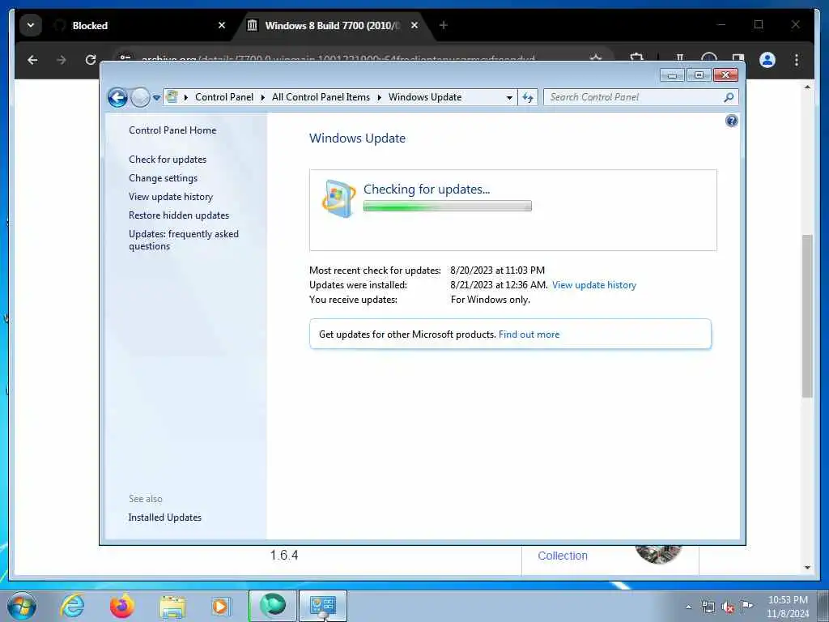Image resolution: width=829 pixels, height=622 pixels.
Task: Open the browser profile avatar
Action: coord(767,60)
